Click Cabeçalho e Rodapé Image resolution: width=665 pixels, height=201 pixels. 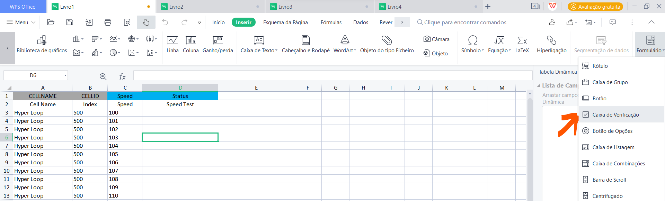coord(306,45)
